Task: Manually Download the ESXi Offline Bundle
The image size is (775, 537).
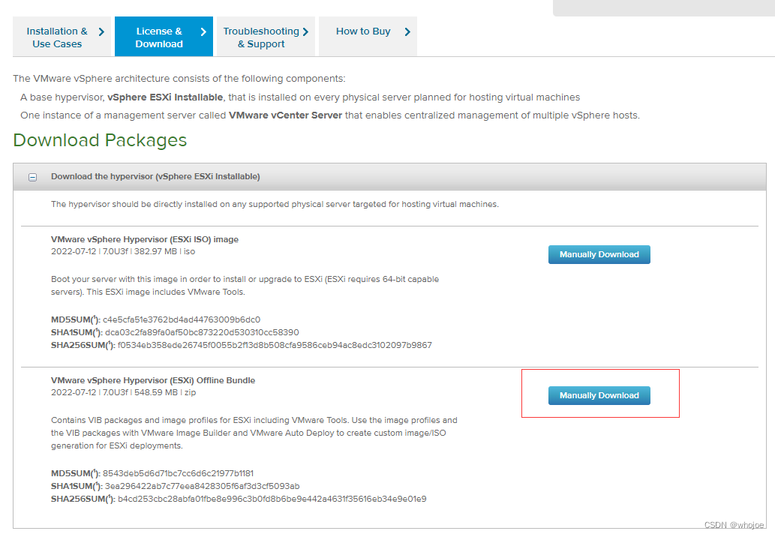Action: point(599,395)
